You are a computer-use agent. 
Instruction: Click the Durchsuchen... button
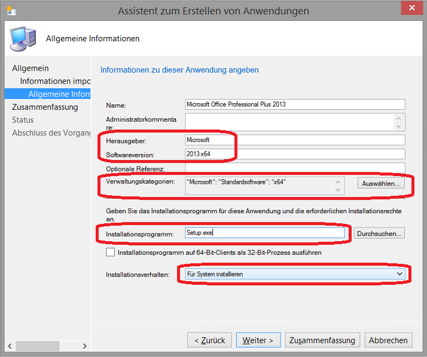379,233
